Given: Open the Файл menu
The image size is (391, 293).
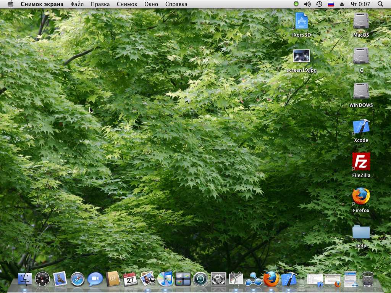Looking at the screenshot, I should click(x=77, y=4).
